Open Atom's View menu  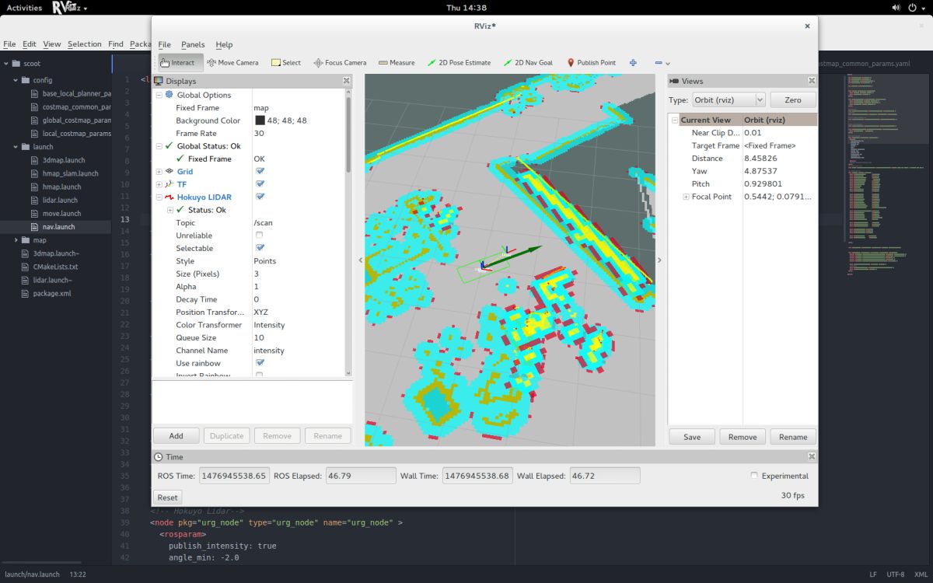tap(52, 44)
